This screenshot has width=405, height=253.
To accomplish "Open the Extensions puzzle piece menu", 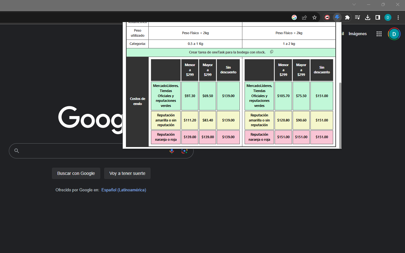I will point(347,17).
